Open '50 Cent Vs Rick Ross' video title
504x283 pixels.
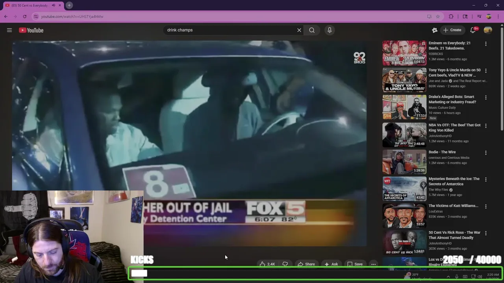click(454, 235)
